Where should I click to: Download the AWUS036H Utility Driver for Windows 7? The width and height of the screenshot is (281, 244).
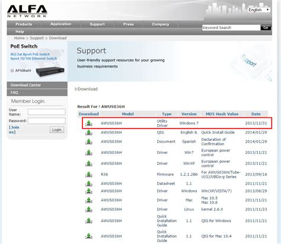tap(89, 123)
